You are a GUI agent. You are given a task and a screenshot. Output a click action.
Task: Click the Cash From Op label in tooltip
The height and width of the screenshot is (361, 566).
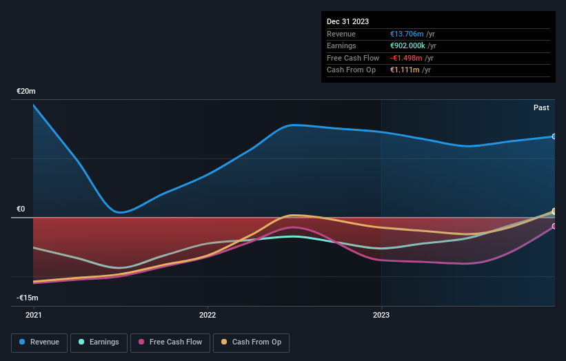pos(351,70)
